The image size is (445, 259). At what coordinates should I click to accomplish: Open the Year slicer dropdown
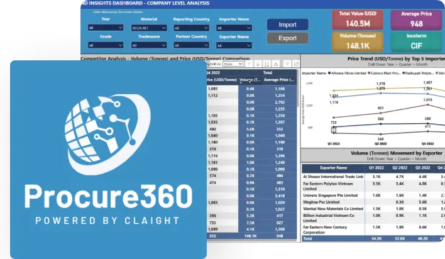coord(105,28)
